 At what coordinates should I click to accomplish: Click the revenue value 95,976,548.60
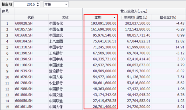pyautogui.click(x=105, y=35)
